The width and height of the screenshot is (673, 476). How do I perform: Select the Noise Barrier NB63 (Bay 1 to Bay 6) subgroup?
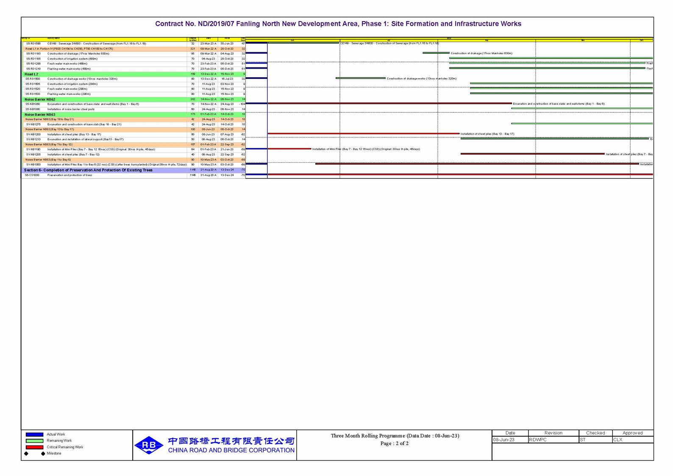(x=133, y=160)
